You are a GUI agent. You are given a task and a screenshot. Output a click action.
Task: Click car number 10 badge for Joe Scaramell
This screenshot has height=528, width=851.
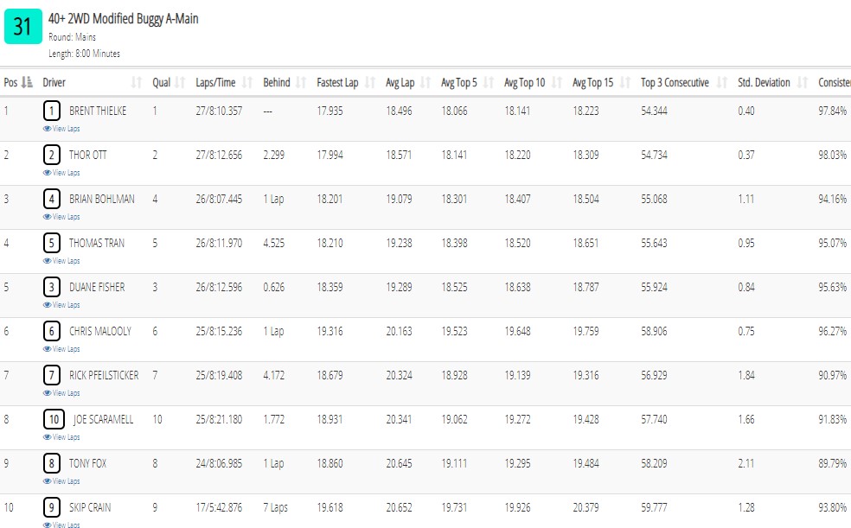(54, 419)
